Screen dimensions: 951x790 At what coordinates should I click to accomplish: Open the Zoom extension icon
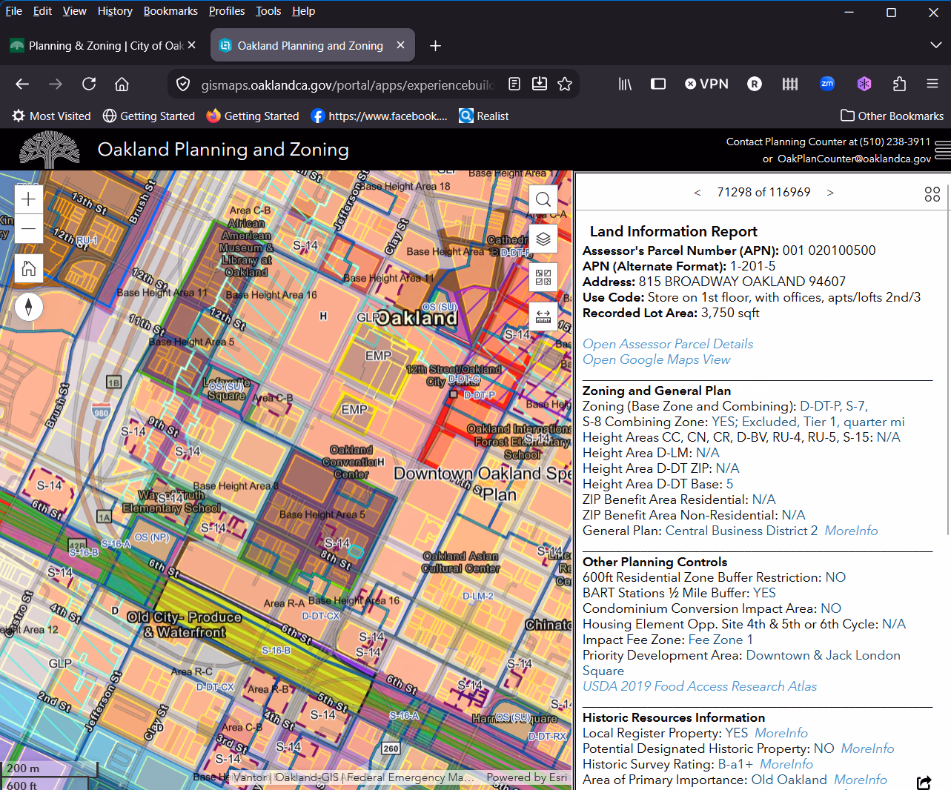coord(827,84)
